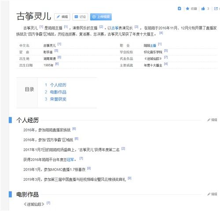Click reference [4] ending the intro paragraph
This screenshot has width=220, height=211.
tap(161, 33)
